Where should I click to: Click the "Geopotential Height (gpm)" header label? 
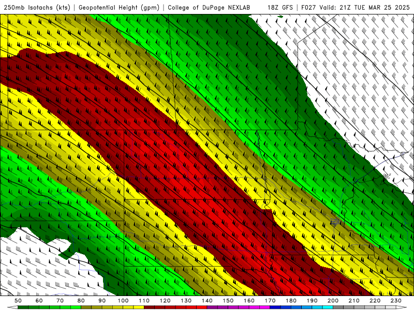point(119,7)
